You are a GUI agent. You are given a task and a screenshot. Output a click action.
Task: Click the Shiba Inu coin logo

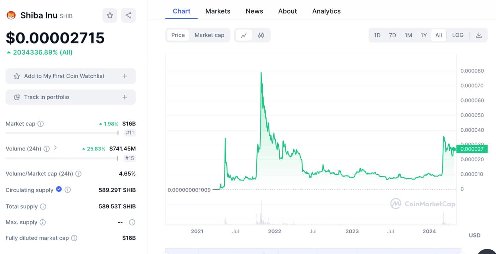click(11, 15)
